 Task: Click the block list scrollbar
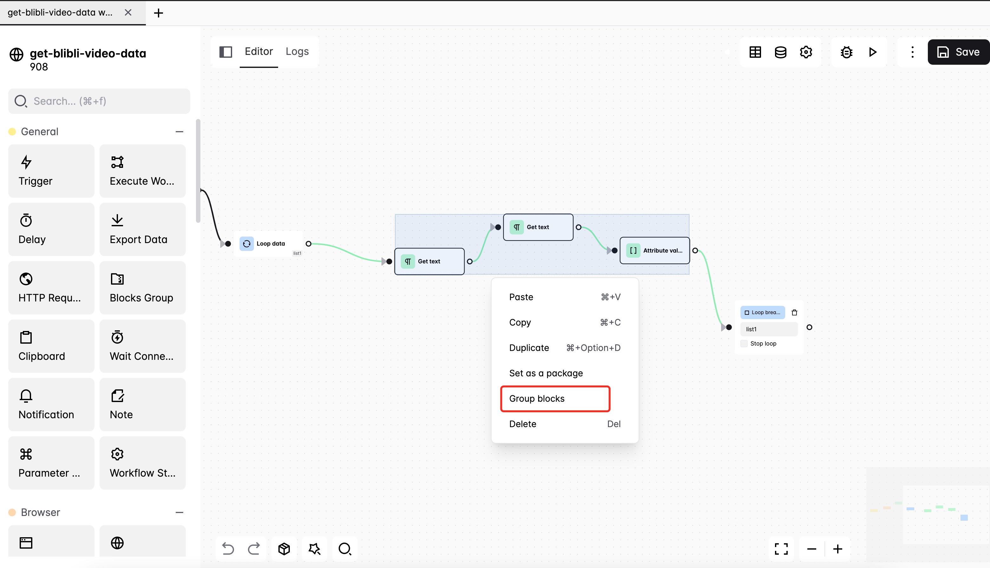[198, 171]
